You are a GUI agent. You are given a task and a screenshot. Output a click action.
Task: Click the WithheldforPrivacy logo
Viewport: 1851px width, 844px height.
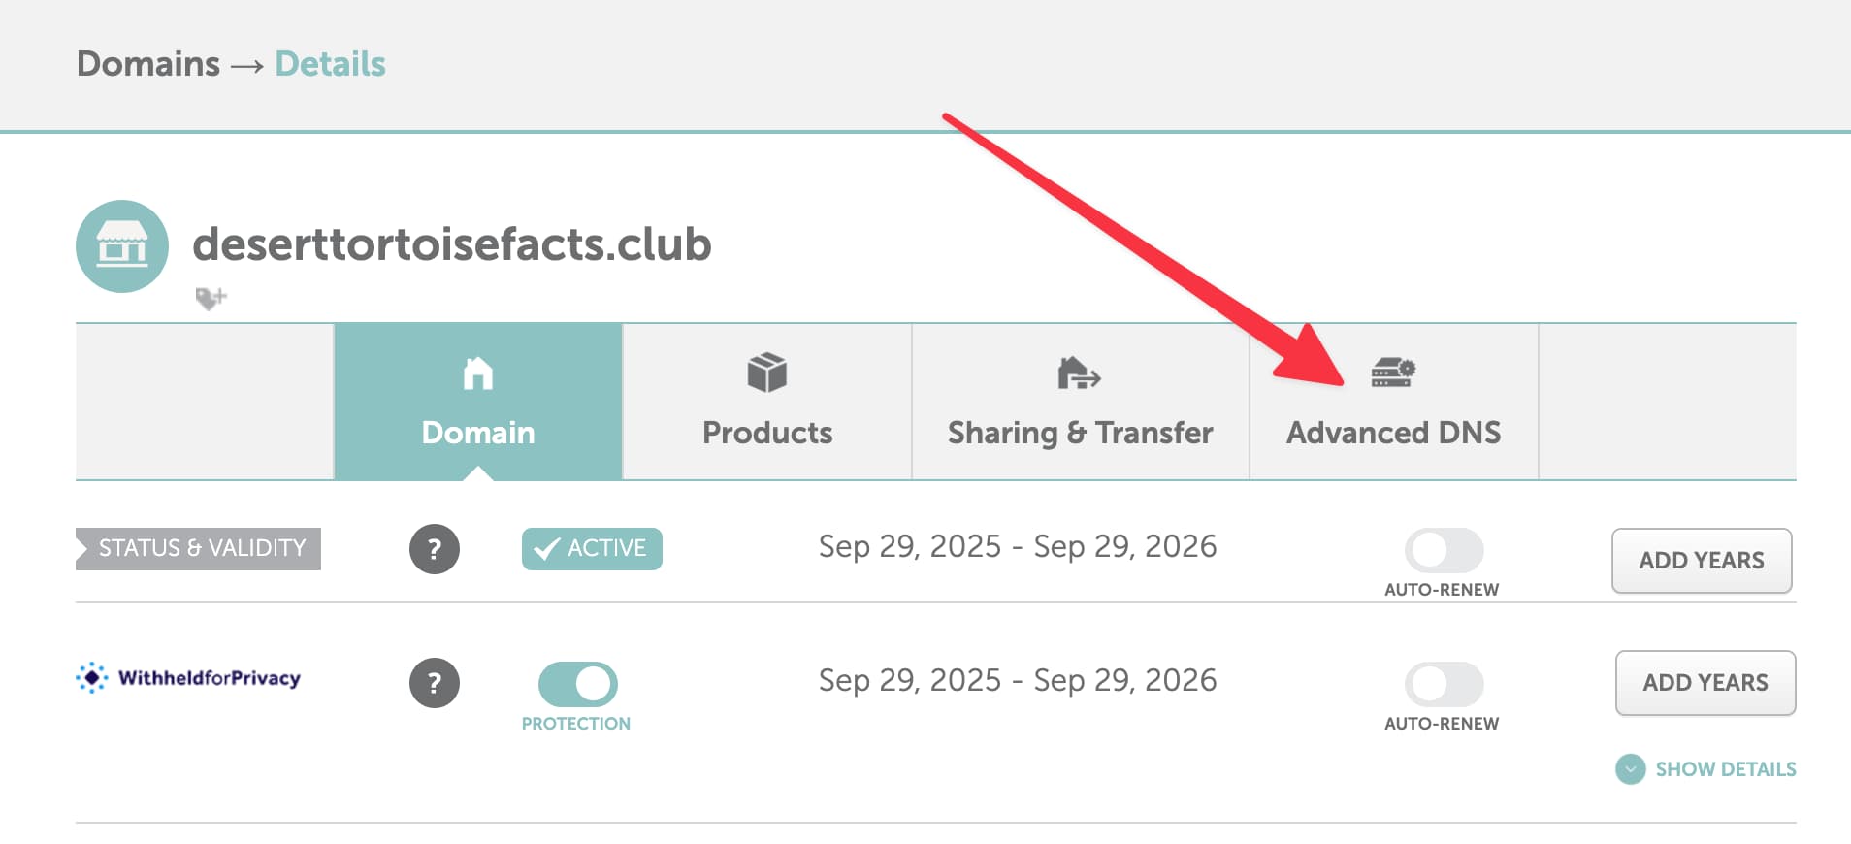[x=189, y=678]
